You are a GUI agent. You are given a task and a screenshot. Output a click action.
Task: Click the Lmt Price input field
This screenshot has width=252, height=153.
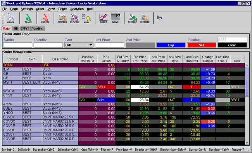pyautogui.click(x=109, y=45)
